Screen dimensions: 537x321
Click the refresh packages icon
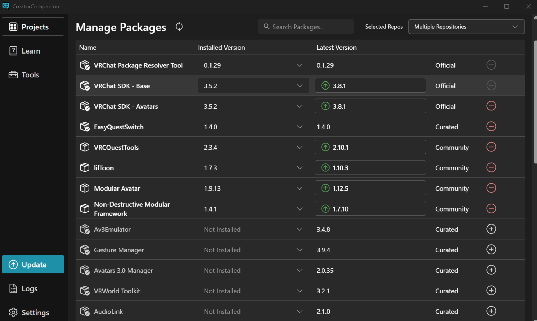[179, 27]
